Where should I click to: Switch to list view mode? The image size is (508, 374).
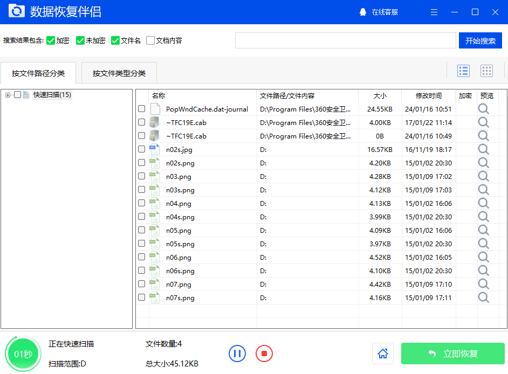tap(463, 71)
